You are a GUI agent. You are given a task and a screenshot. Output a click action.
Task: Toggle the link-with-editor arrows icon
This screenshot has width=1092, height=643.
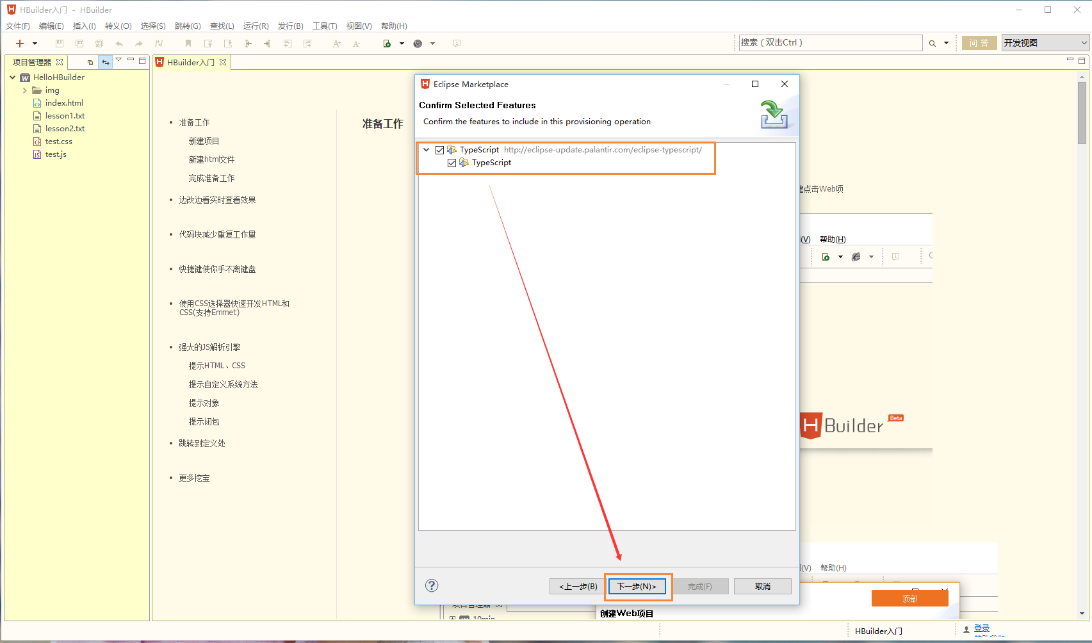[x=105, y=61]
